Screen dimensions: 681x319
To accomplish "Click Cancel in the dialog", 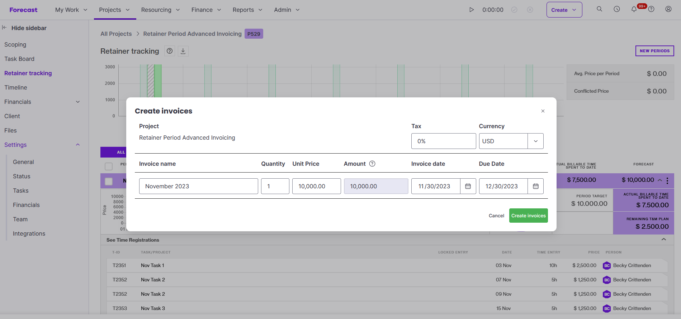I will click(x=496, y=216).
